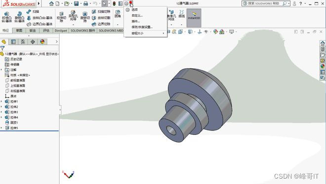Expand the 拉伸1 feature node
This screenshot has height=184, width=326.
pyautogui.click(x=1, y=101)
